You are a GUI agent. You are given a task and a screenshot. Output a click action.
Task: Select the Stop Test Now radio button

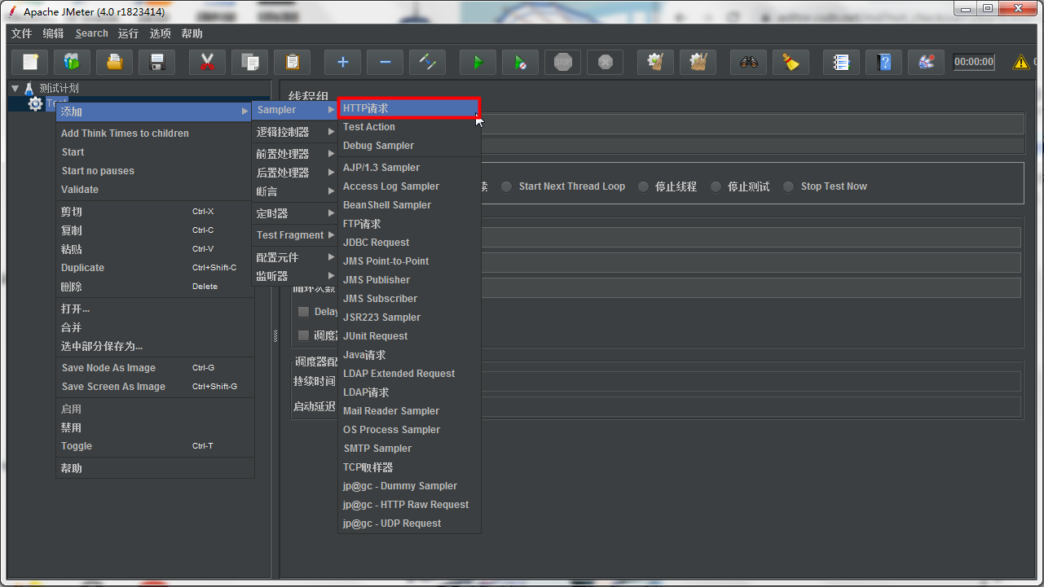pyautogui.click(x=788, y=186)
